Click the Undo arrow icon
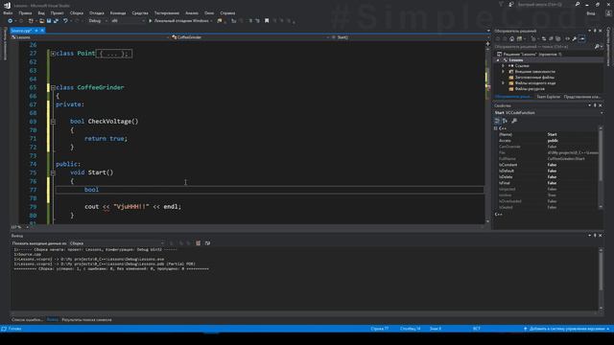This screenshot has height=345, width=614. (x=65, y=21)
